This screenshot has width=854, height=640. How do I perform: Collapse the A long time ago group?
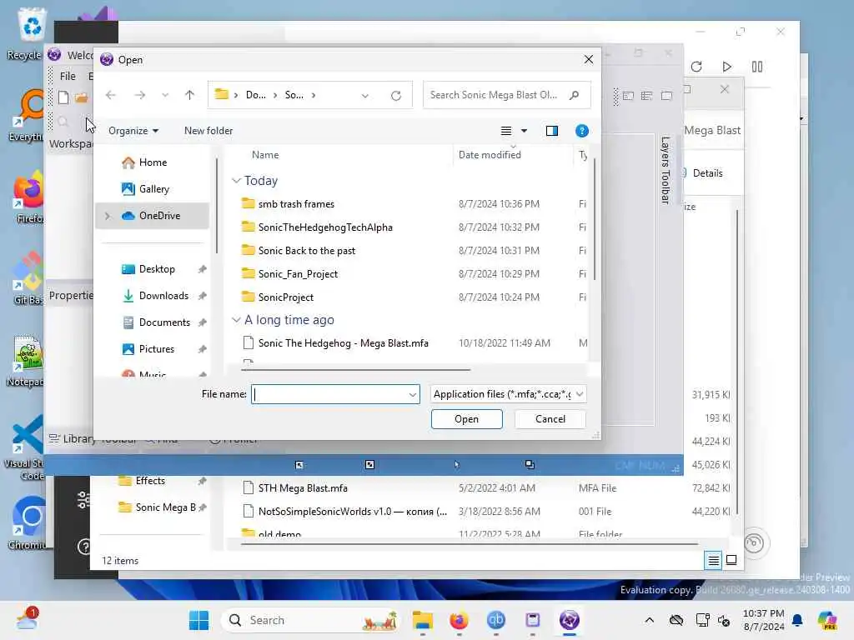pyautogui.click(x=236, y=319)
